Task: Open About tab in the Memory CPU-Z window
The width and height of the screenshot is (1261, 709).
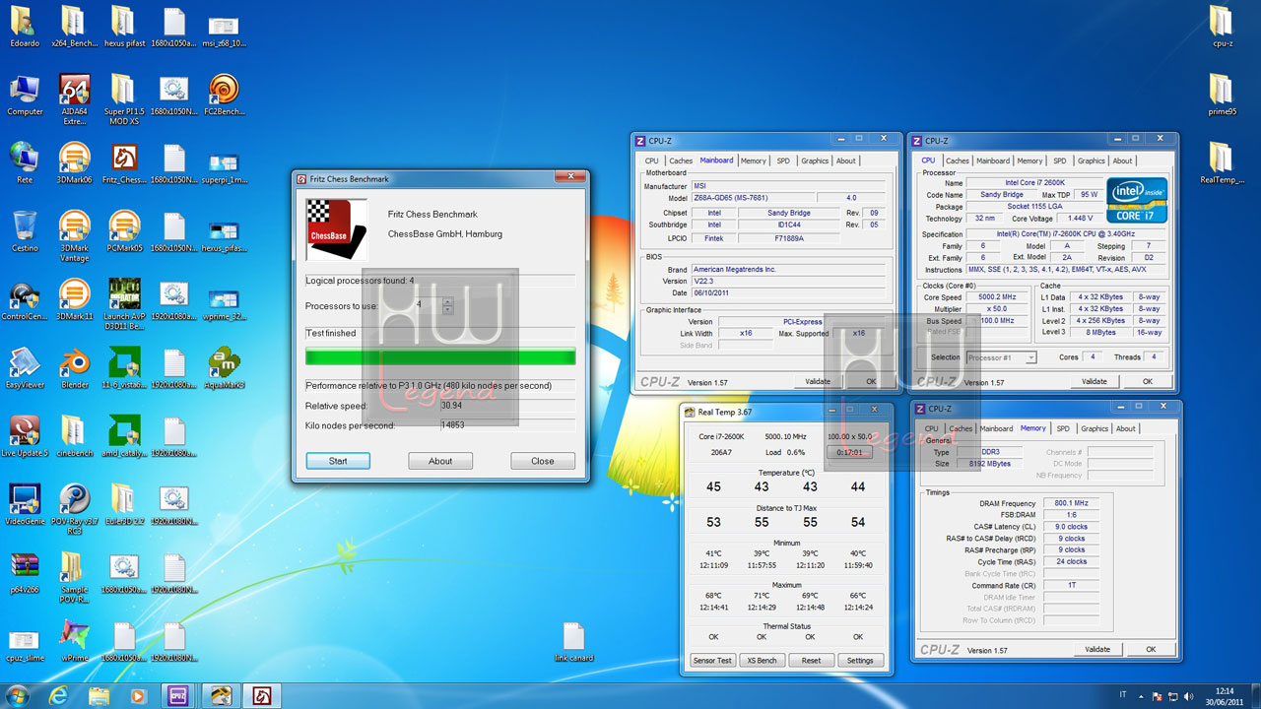Action: click(x=1126, y=428)
